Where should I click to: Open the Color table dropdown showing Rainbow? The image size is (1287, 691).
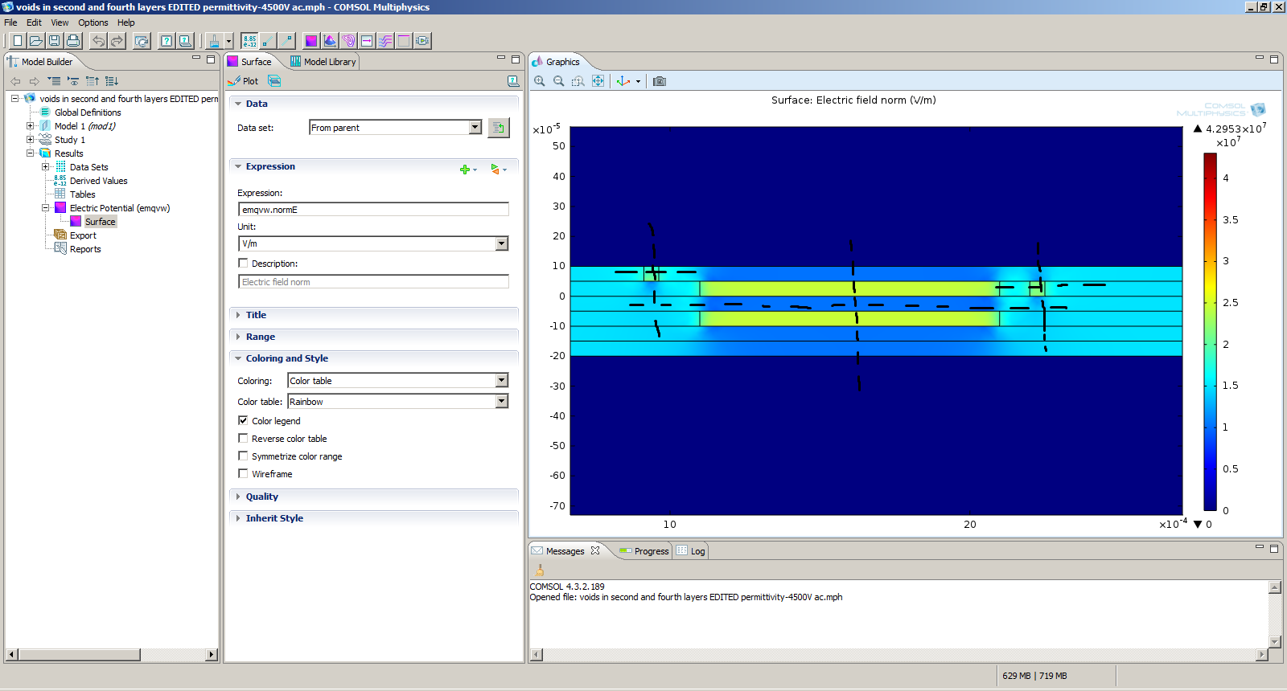coord(501,401)
